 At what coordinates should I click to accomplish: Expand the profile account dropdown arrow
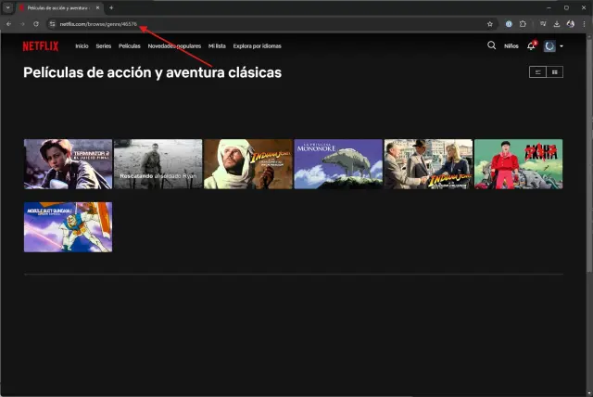point(561,45)
